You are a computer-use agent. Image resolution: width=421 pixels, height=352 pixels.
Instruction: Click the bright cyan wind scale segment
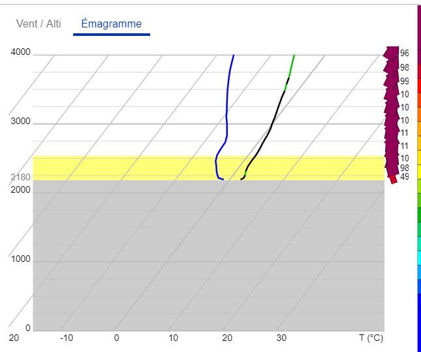pos(419,258)
